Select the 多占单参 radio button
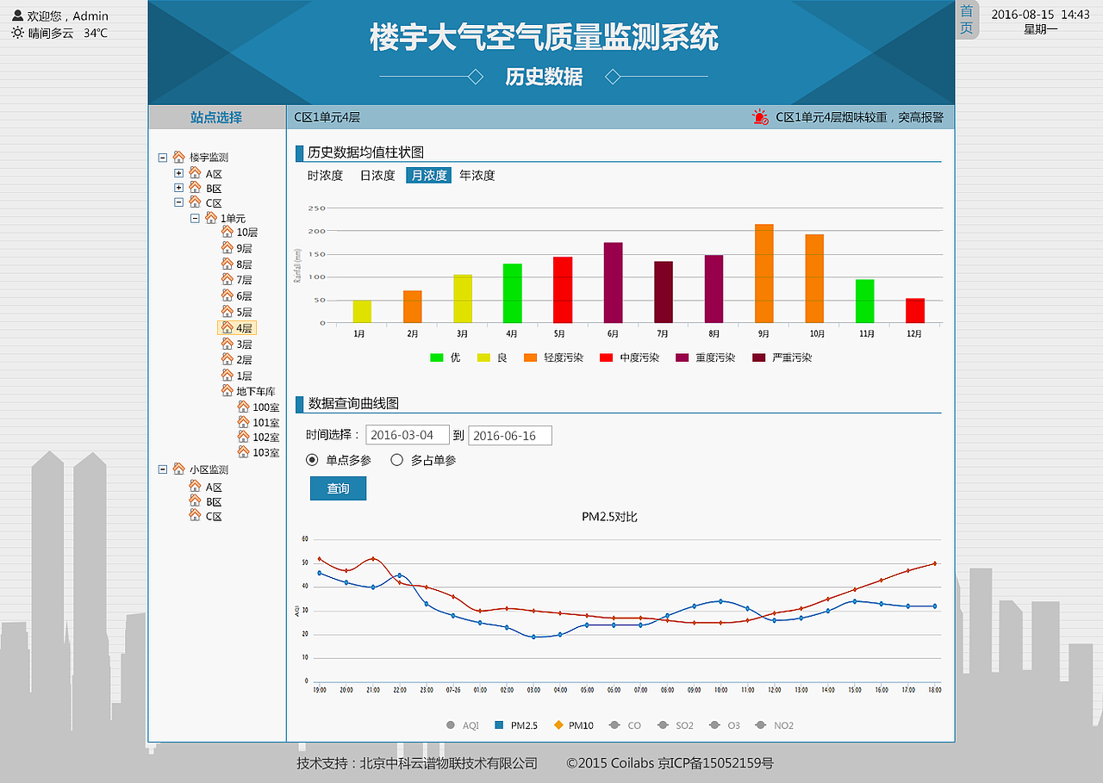Image resolution: width=1103 pixels, height=783 pixels. point(397,460)
